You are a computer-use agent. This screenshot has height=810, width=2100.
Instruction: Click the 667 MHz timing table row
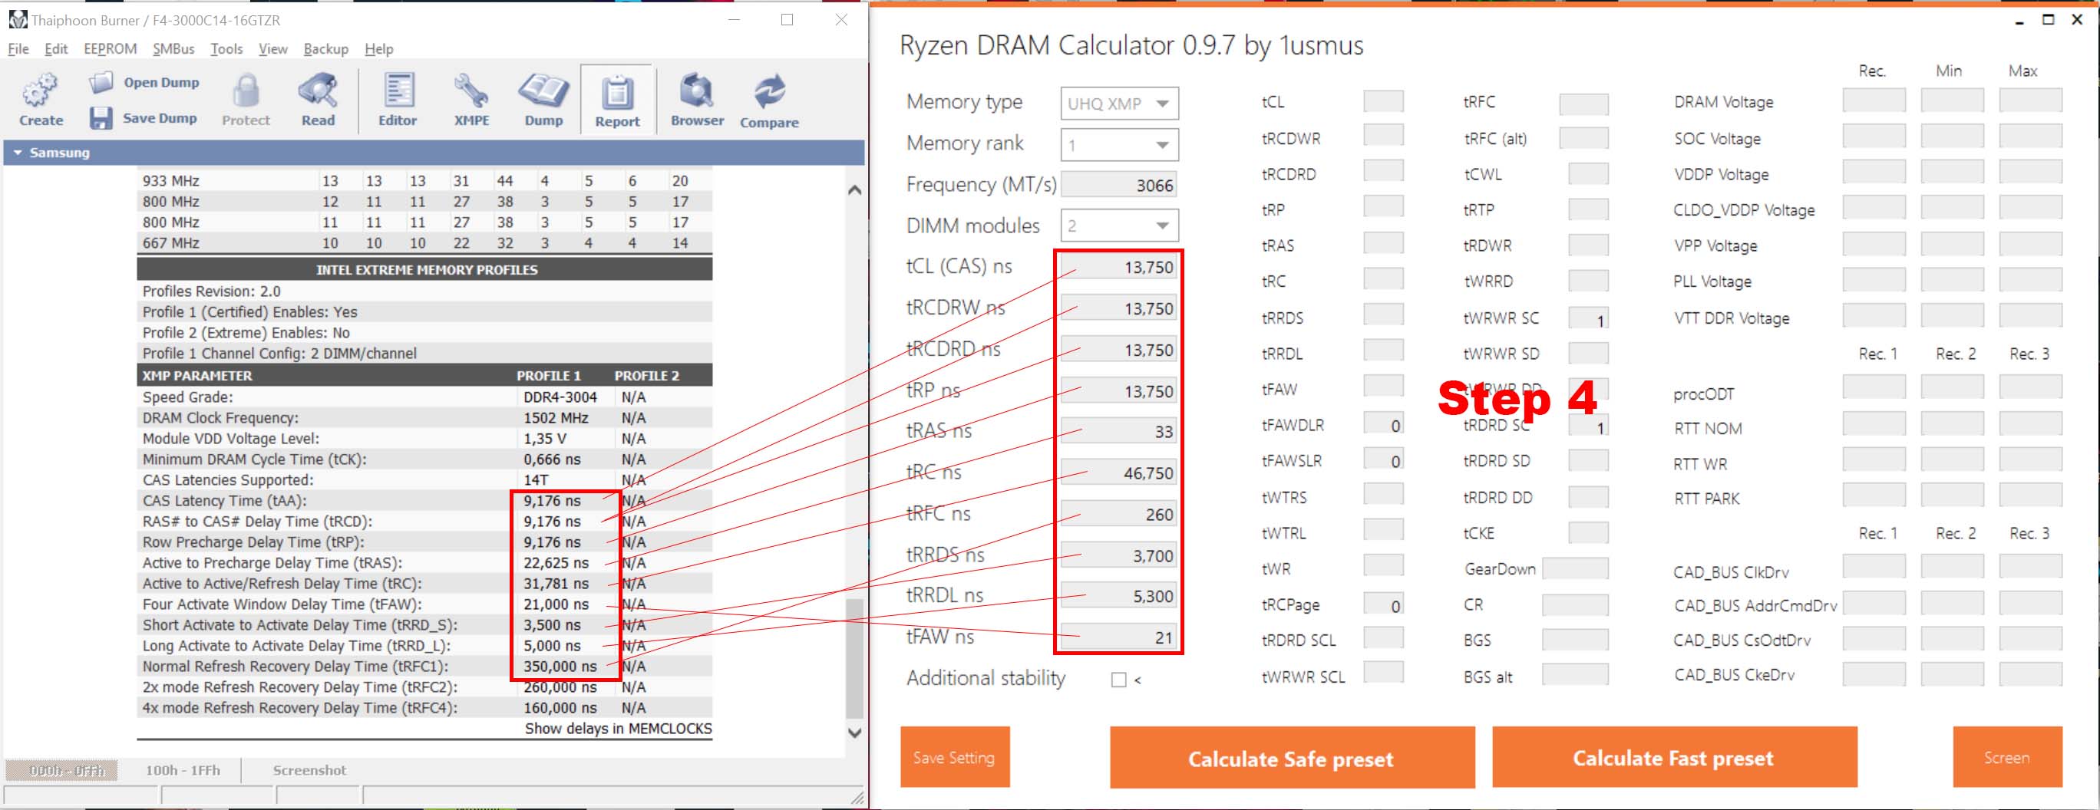pos(424,243)
